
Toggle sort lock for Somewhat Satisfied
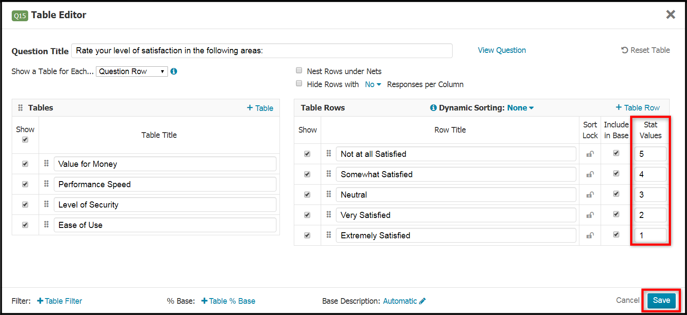[590, 174]
